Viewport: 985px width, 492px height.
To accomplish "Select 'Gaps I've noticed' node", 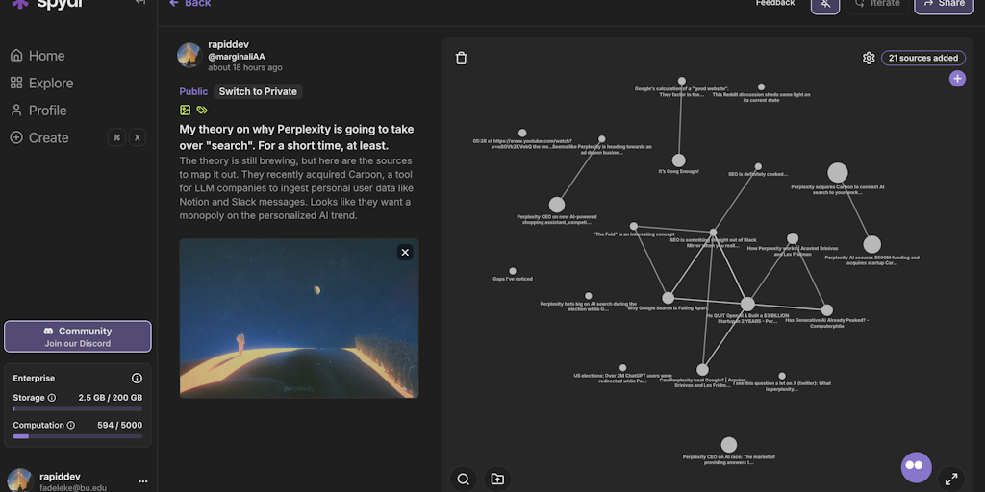I will coord(513,271).
